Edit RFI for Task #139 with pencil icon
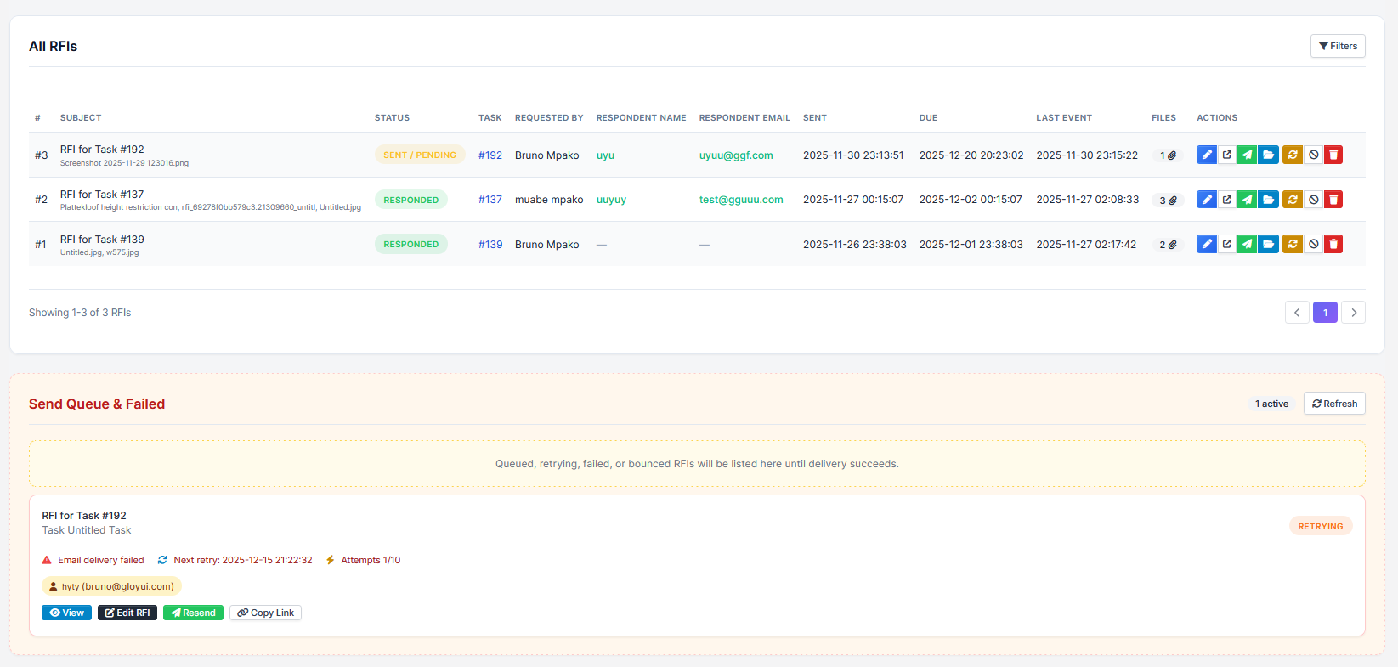 (1206, 244)
